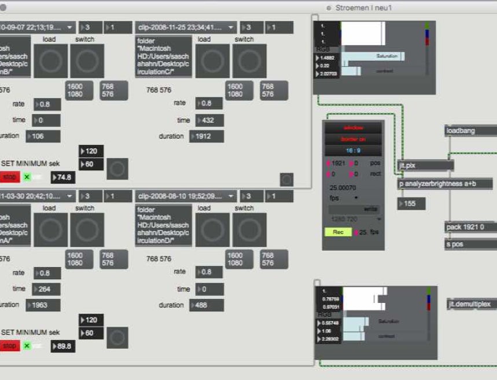
Task: Click the yellow-green Rec button
Action: [x=338, y=232]
